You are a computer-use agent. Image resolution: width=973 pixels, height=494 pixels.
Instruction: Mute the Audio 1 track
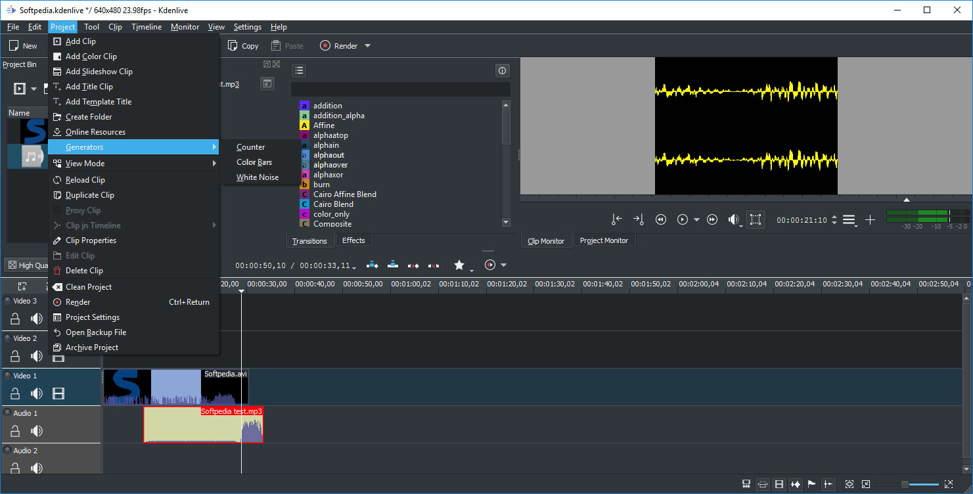(37, 431)
